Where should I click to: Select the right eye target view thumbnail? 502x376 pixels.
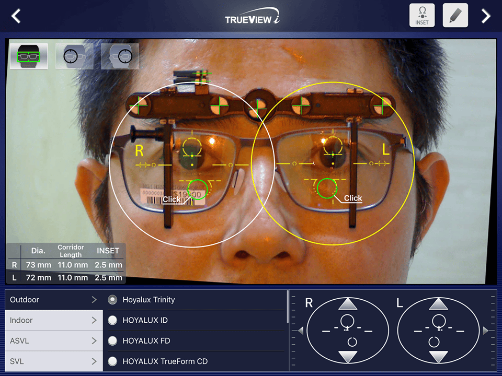tap(74, 56)
